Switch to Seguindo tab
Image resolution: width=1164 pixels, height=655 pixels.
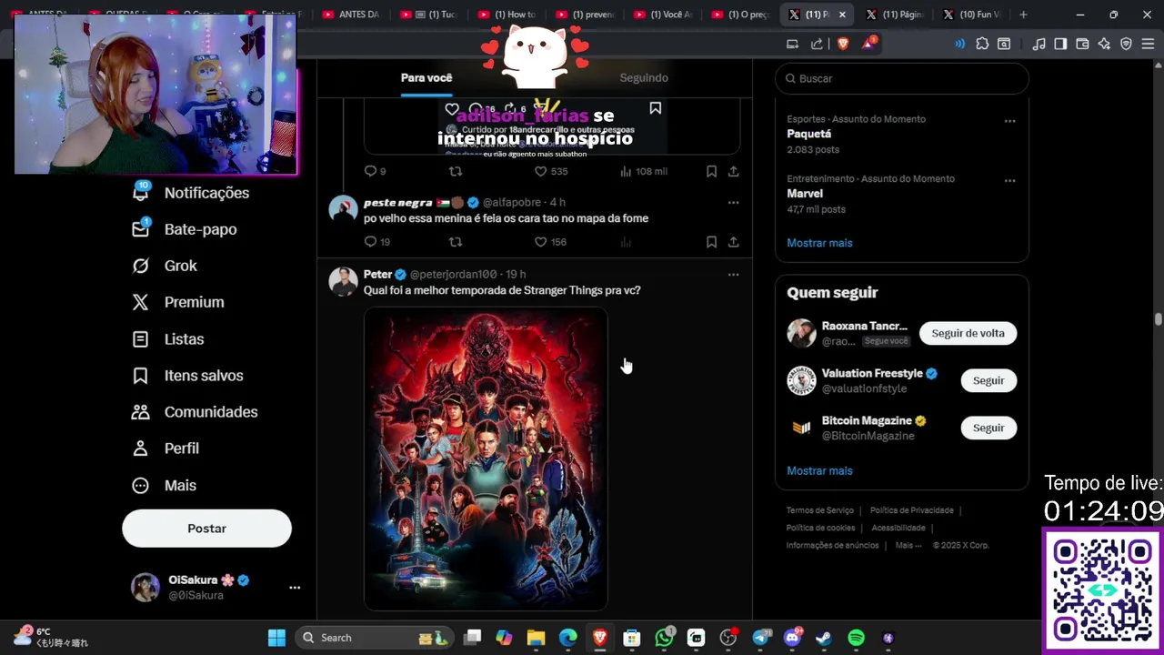coord(644,78)
